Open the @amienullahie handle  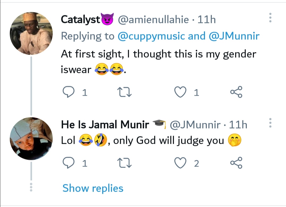(x=153, y=20)
